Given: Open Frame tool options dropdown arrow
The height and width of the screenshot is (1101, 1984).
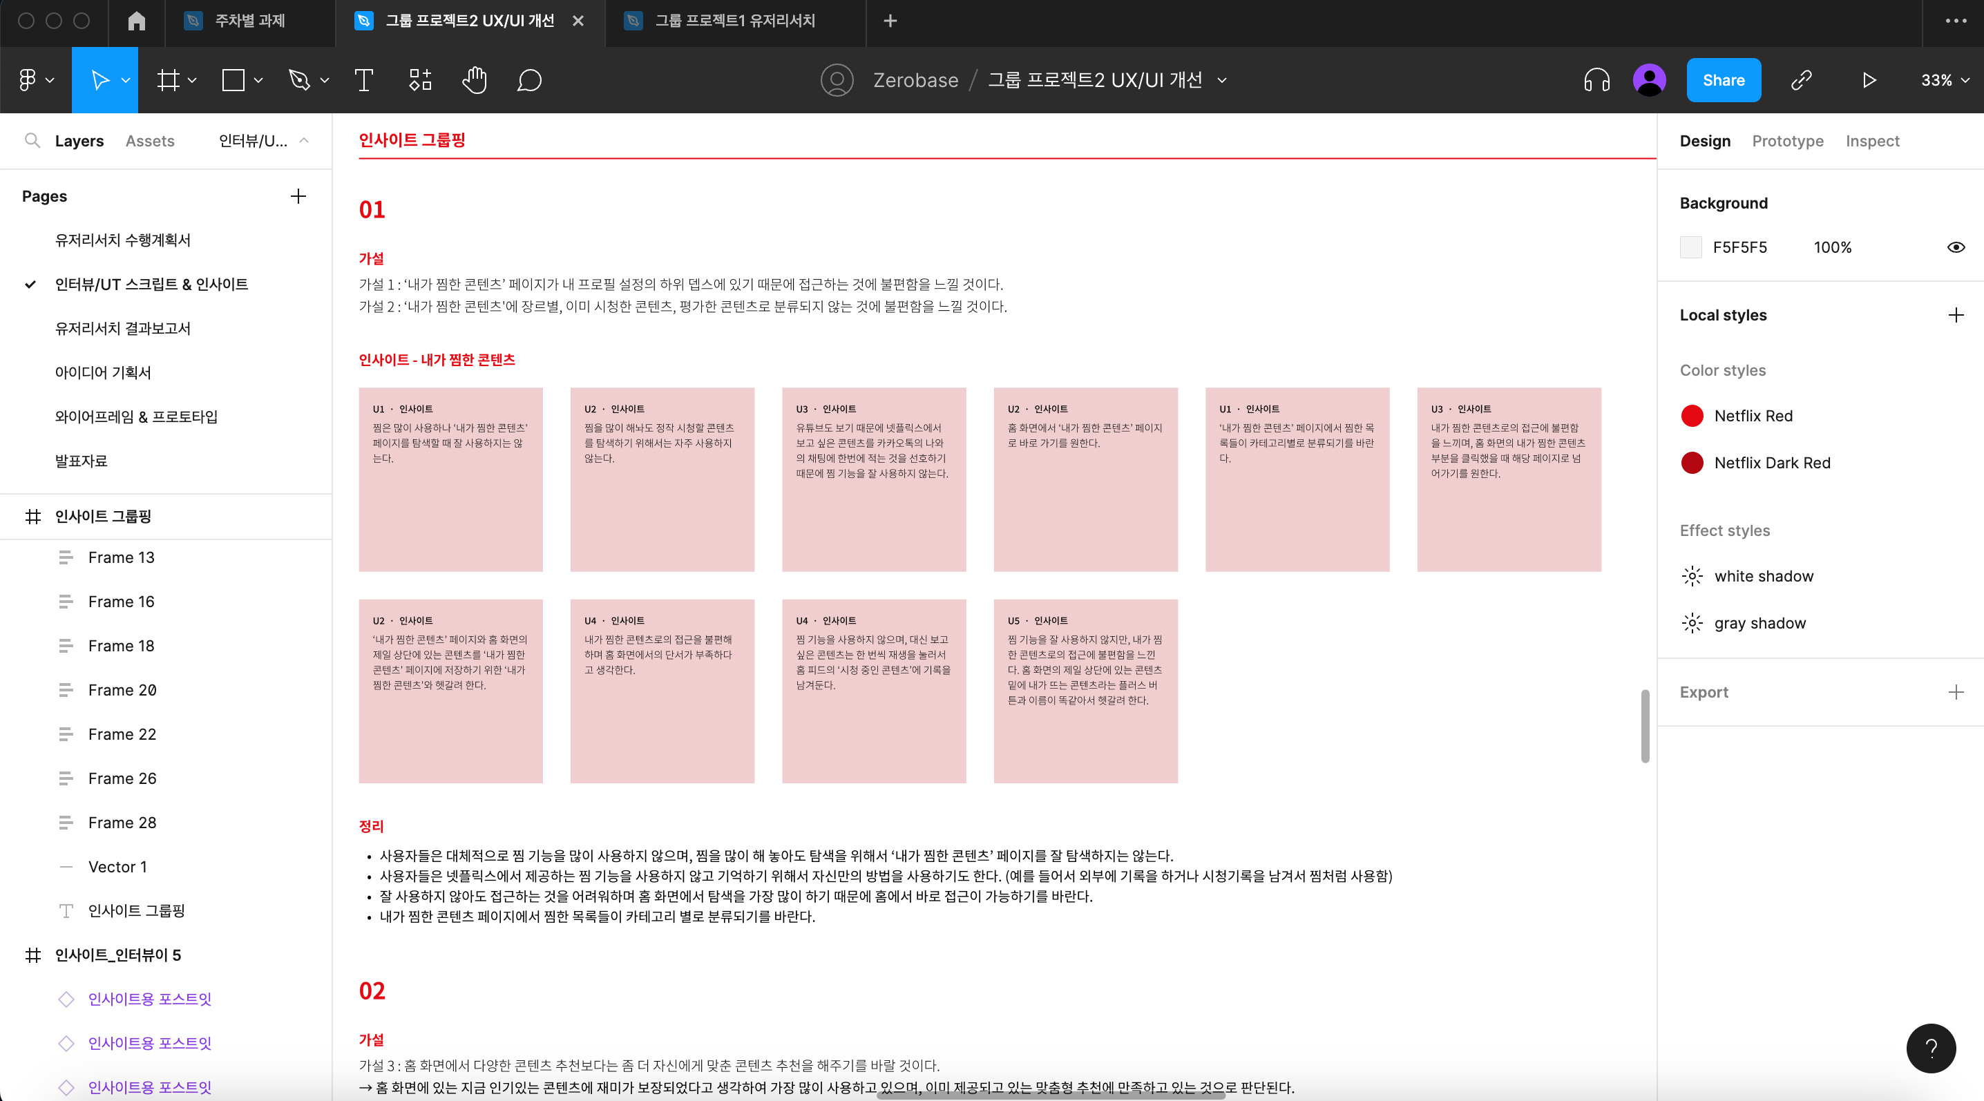Looking at the screenshot, I should click(193, 80).
